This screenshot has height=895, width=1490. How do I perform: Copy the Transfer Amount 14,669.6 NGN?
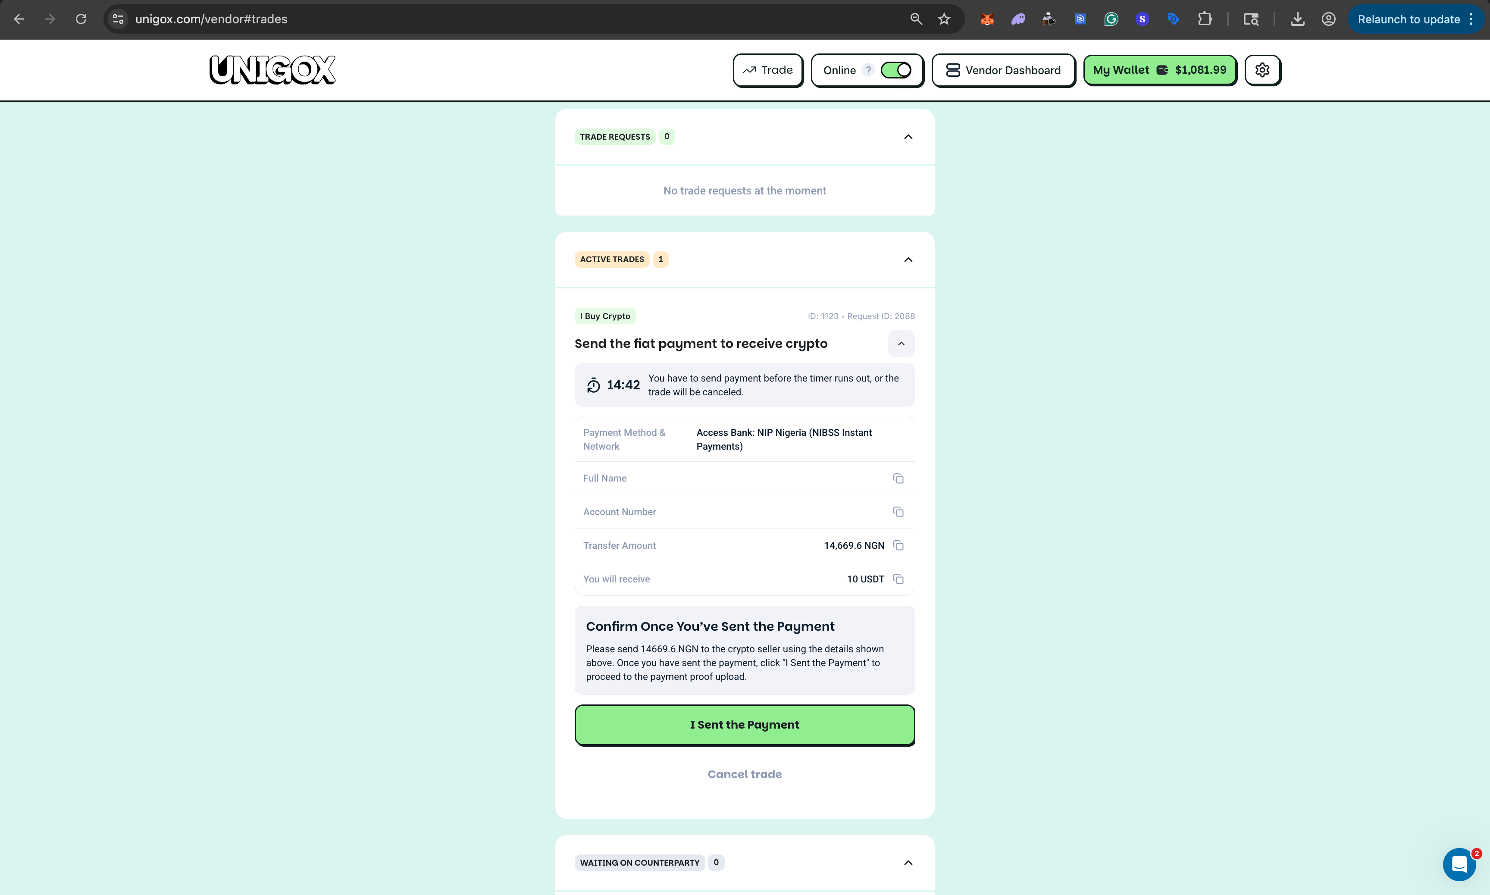tap(898, 545)
